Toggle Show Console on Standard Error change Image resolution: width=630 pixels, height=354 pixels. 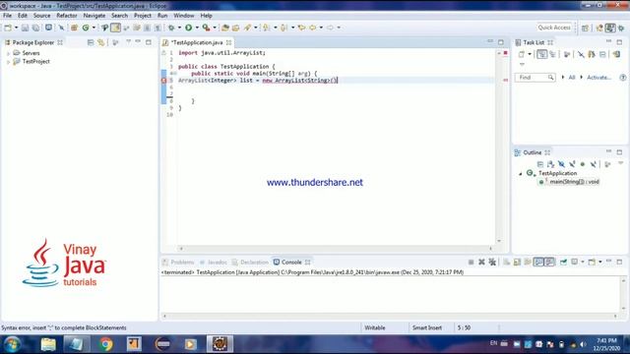pyautogui.click(x=549, y=263)
